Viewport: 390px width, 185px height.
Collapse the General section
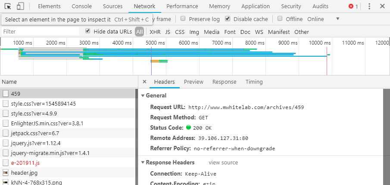[143, 96]
